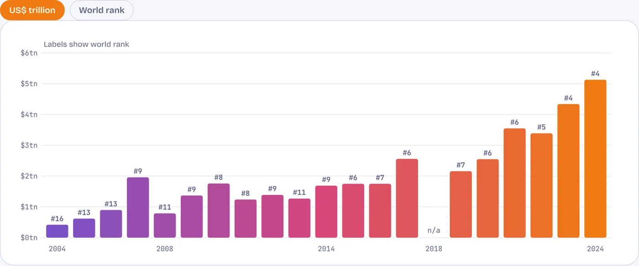Image resolution: width=639 pixels, height=266 pixels.
Task: Select the 2021 bar labeled #6
Action: (514, 183)
